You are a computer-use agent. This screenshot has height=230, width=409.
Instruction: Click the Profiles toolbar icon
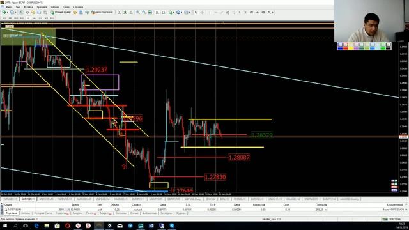[12, 13]
